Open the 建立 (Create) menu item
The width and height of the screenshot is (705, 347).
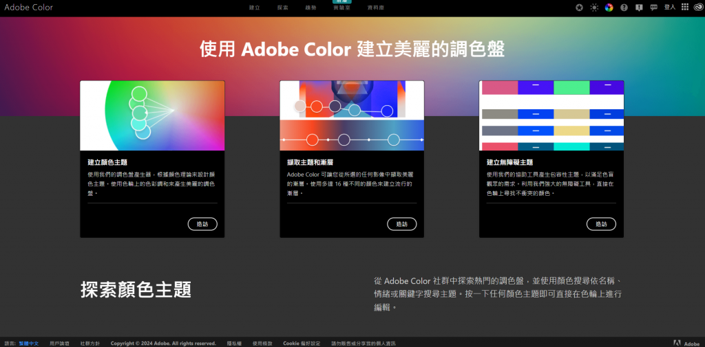pos(255,8)
